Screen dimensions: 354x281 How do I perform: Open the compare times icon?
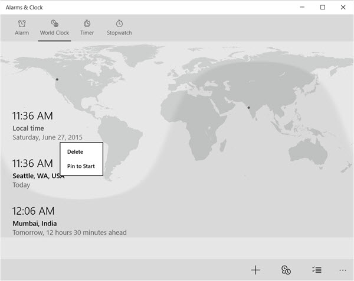click(286, 270)
